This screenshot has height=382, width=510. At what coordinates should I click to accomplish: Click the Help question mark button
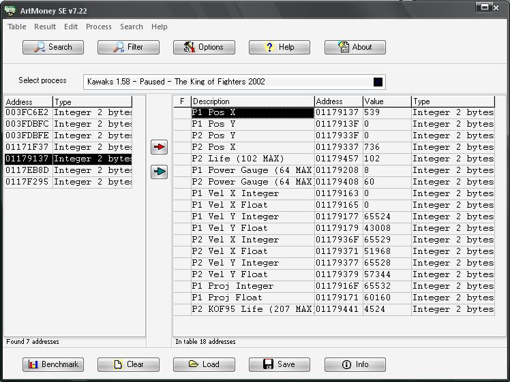click(x=280, y=47)
